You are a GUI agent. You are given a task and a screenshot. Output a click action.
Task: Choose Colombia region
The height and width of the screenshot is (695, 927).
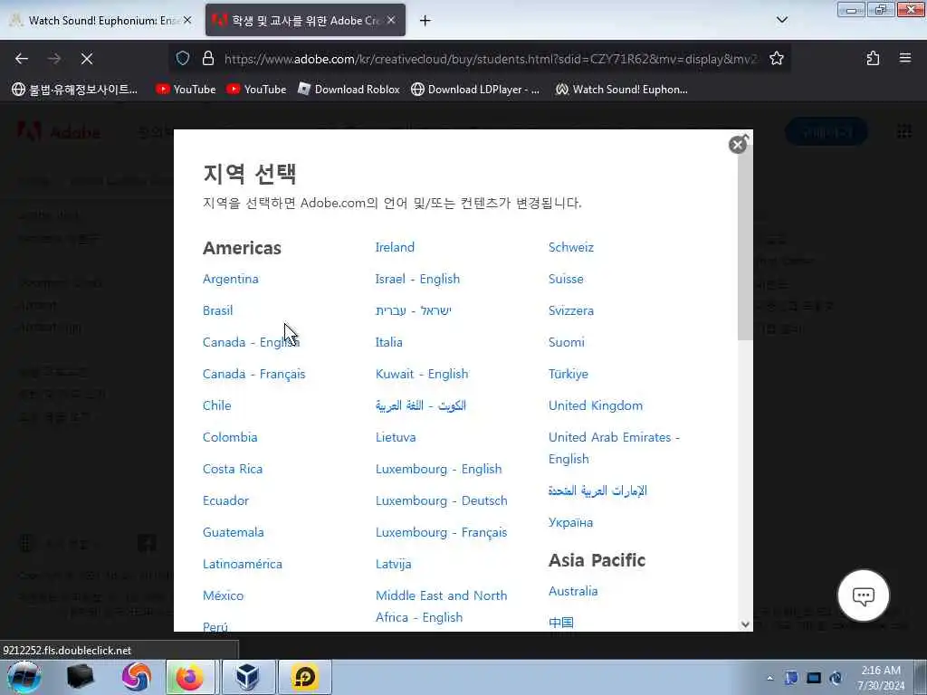[230, 437]
